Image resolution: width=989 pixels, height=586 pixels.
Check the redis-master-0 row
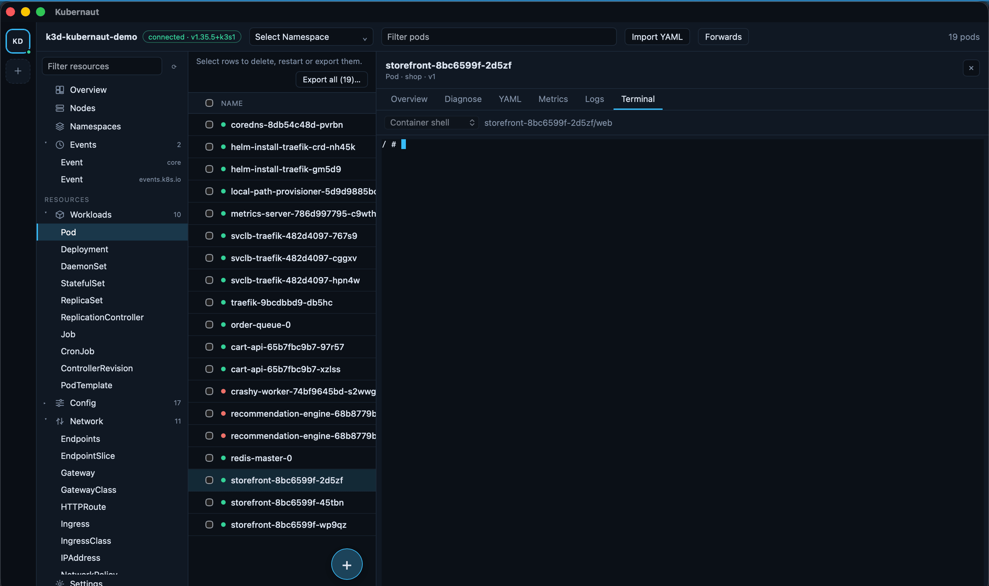(209, 458)
